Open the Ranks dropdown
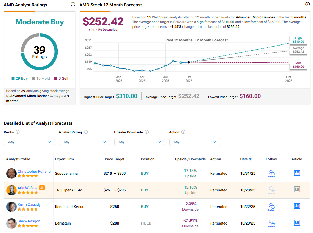 click(x=30, y=142)
